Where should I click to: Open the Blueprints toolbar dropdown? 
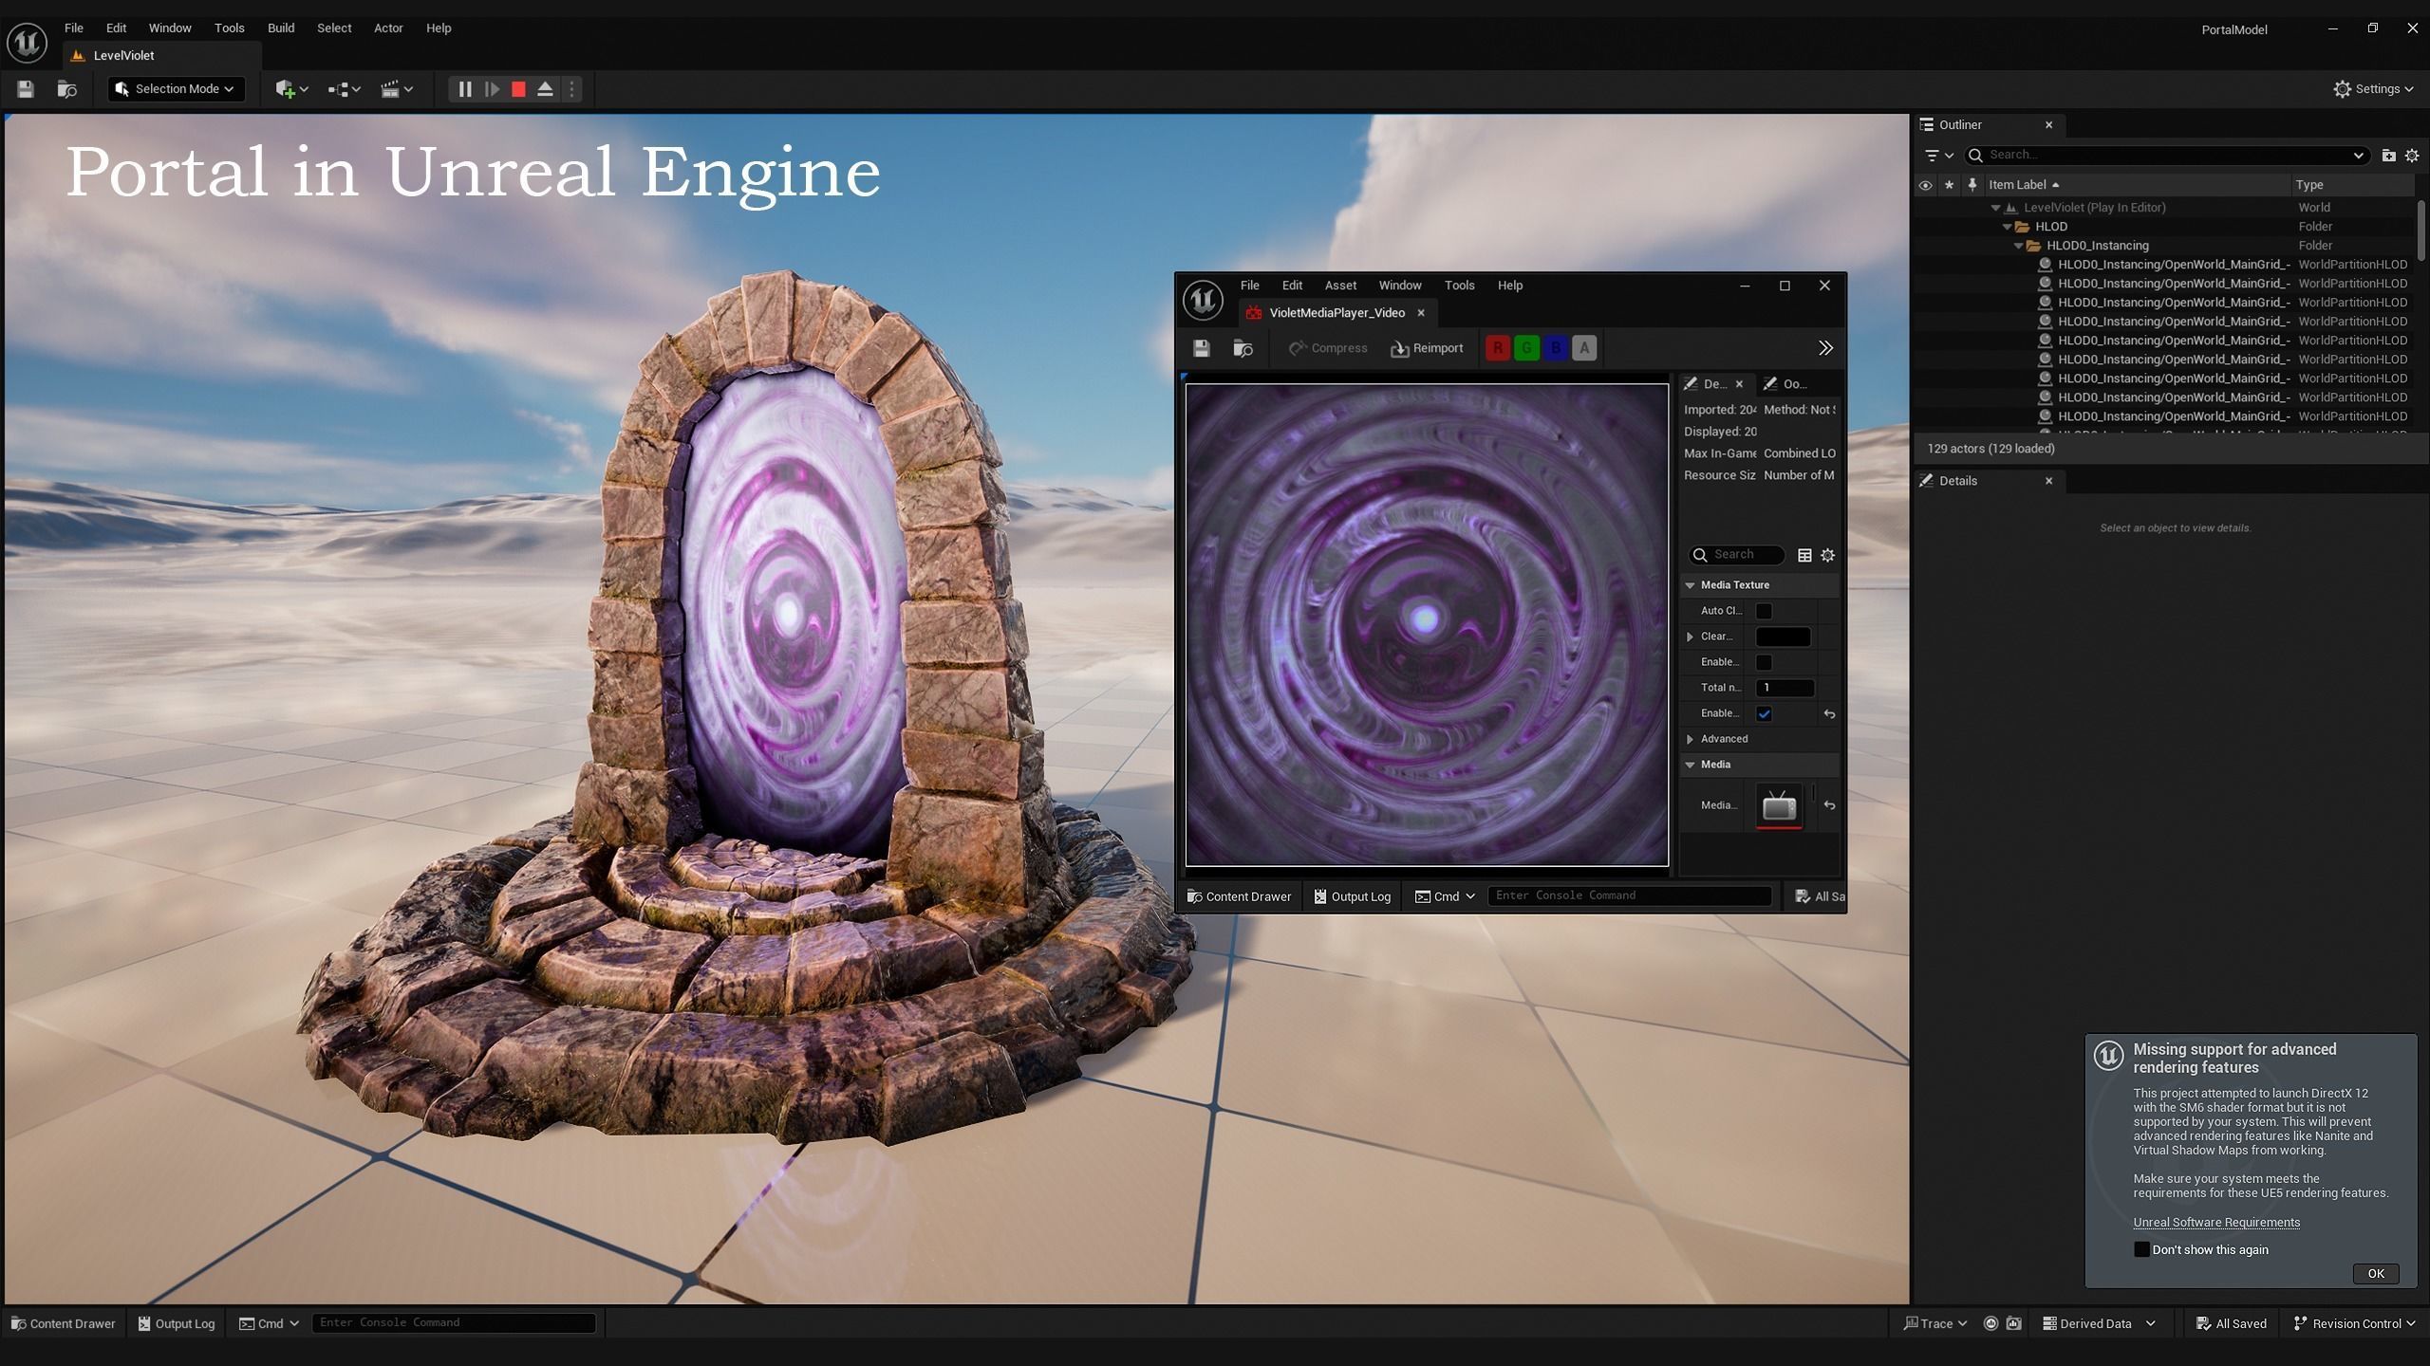pos(344,89)
